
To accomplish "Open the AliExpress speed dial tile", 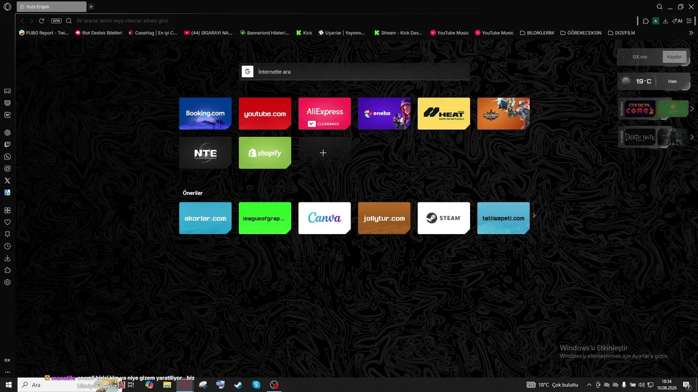I will [x=324, y=114].
